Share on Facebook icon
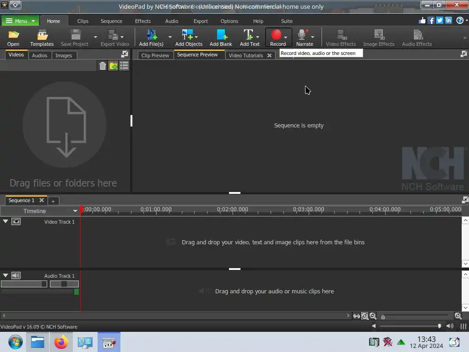This screenshot has width=469, height=352. click(431, 20)
